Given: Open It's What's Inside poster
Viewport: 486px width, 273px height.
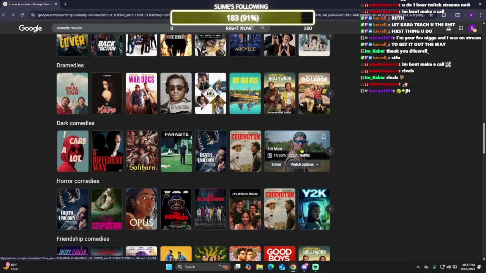Looking at the screenshot, I should coord(245,209).
